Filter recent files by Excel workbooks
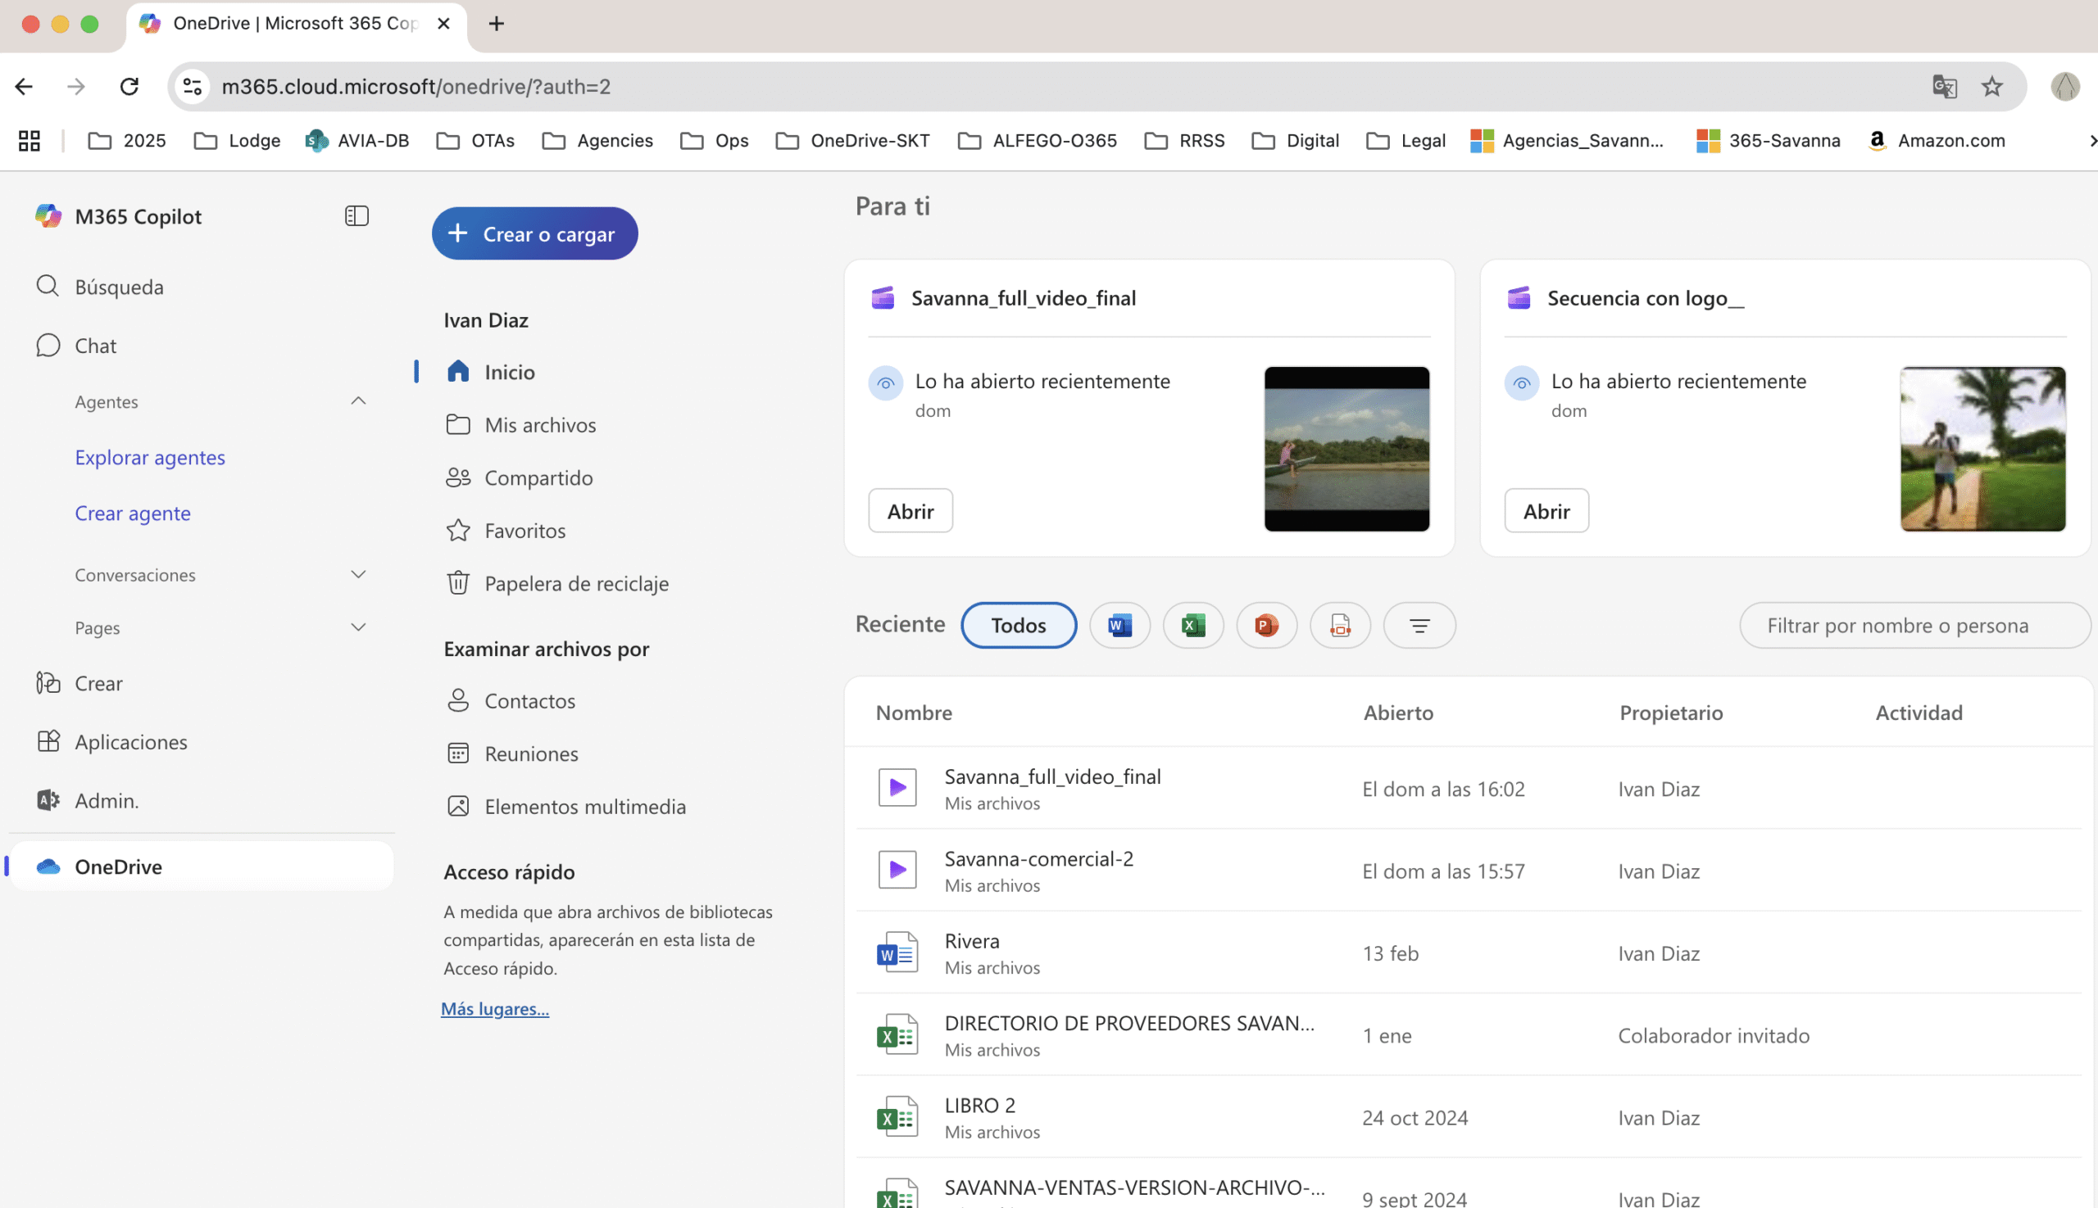The image size is (2098, 1208). tap(1192, 625)
